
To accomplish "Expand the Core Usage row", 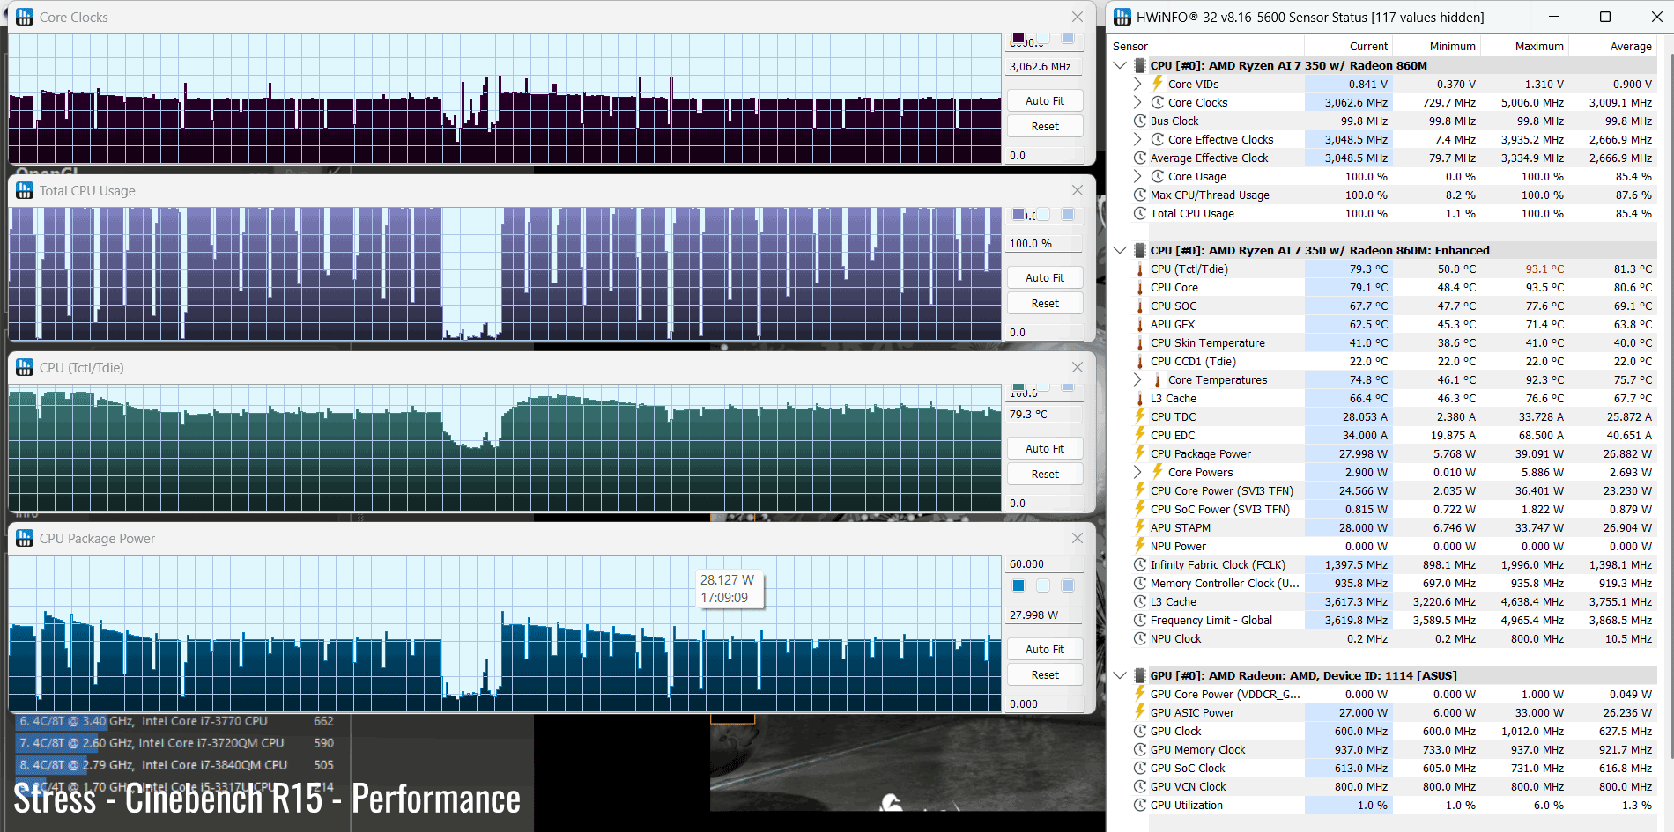I will [1137, 176].
